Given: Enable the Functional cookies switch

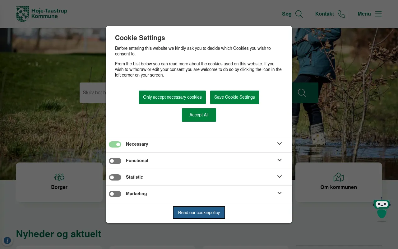Looking at the screenshot, I should tap(115, 161).
